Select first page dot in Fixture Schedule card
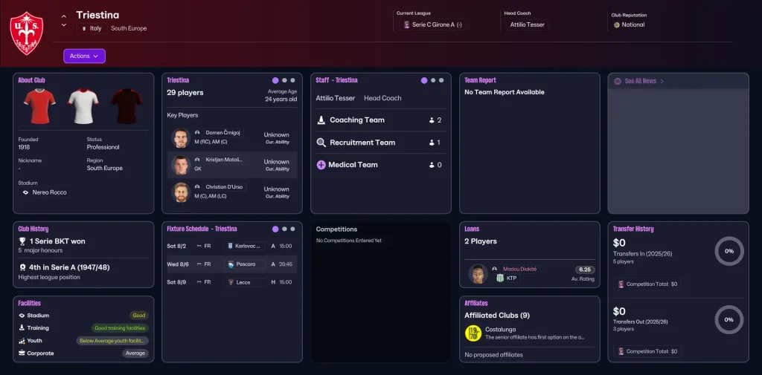The width and height of the screenshot is (762, 375). (275, 229)
